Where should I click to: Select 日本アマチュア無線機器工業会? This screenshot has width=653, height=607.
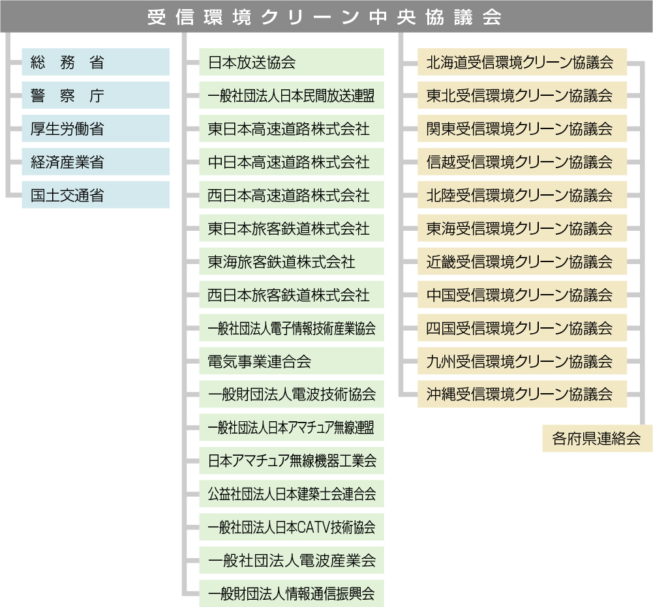pos(292,461)
